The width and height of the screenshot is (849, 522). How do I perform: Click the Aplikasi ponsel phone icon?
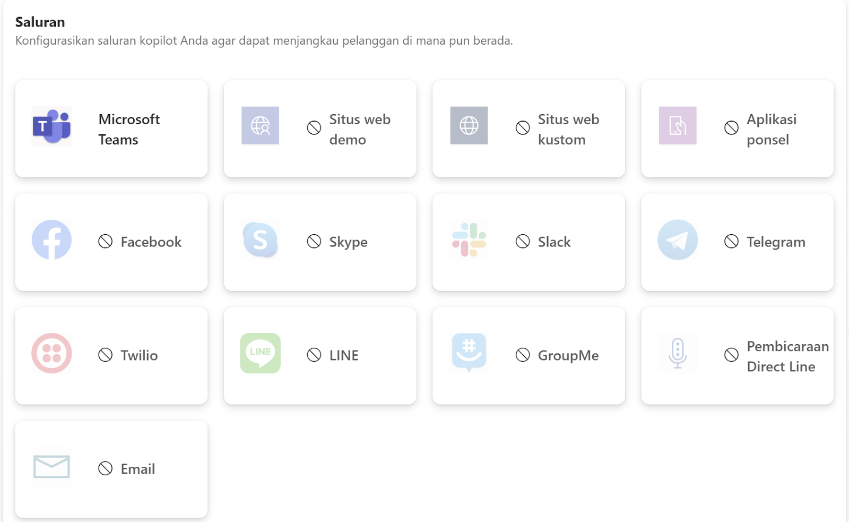678,125
